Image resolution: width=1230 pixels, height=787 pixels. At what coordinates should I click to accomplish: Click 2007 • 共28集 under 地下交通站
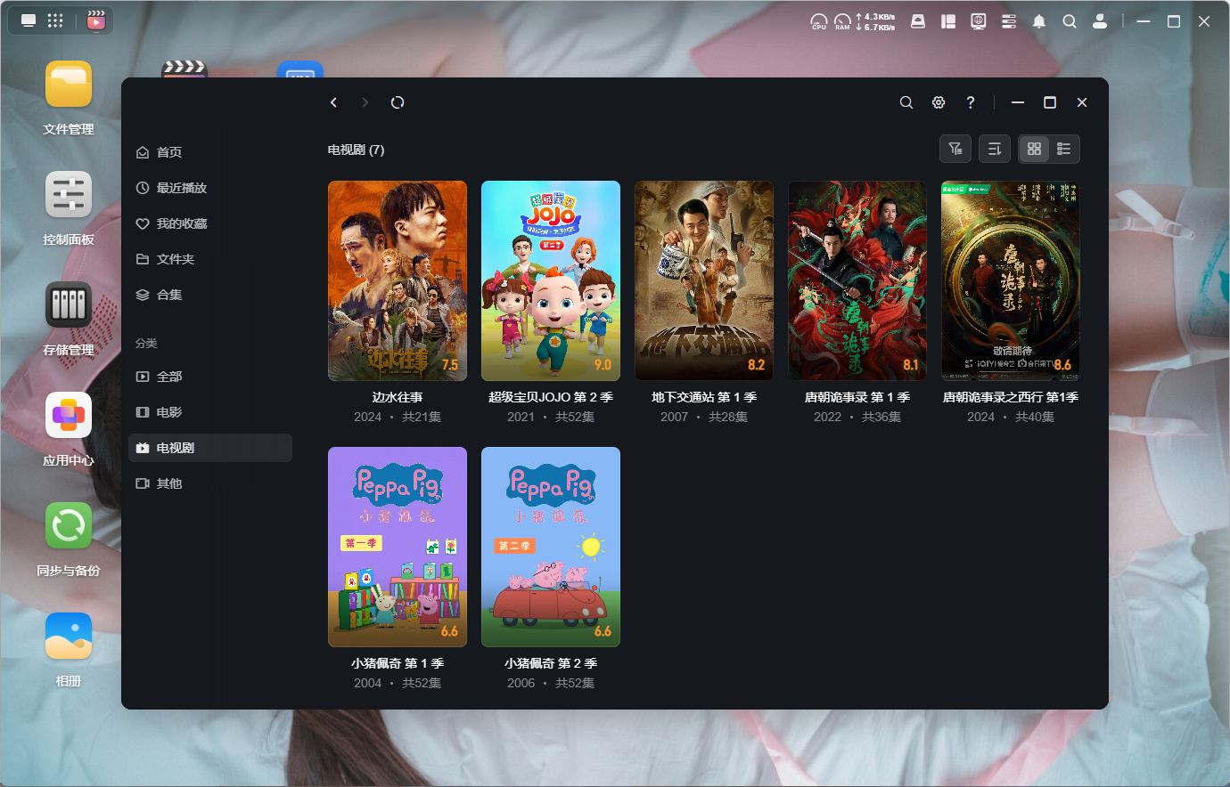tap(704, 417)
